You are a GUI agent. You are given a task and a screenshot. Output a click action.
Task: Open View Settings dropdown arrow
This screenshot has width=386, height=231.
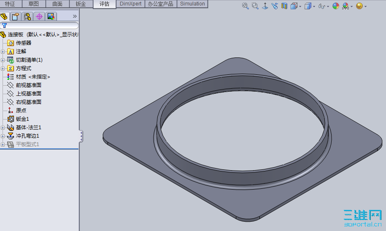366,6
